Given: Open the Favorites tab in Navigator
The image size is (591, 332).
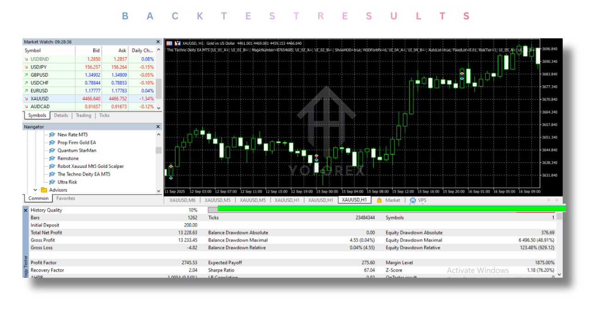Looking at the screenshot, I should pos(66,199).
